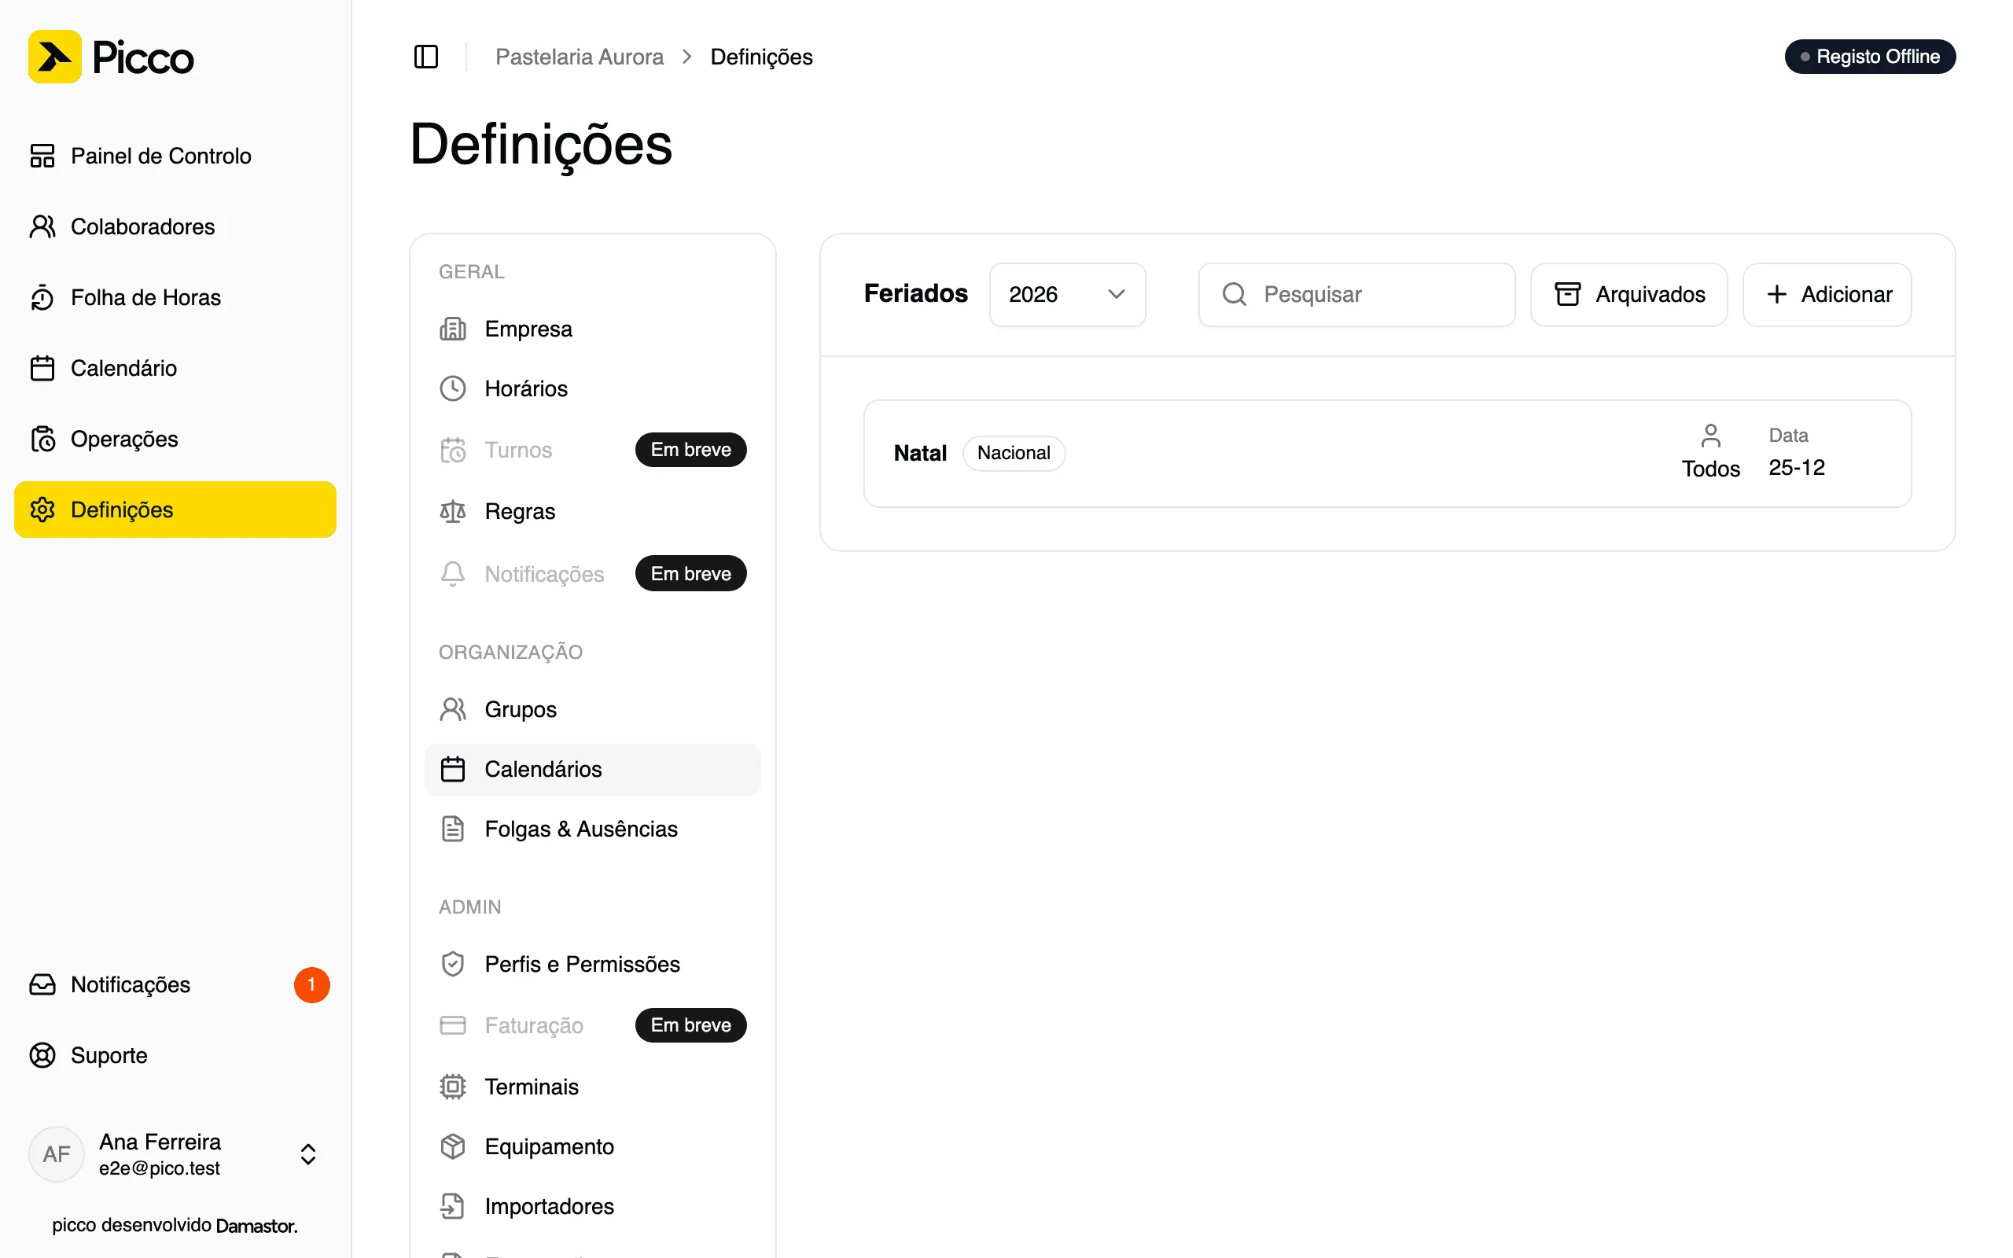Click the Empresa building icon
The width and height of the screenshot is (2013, 1258).
452,329
